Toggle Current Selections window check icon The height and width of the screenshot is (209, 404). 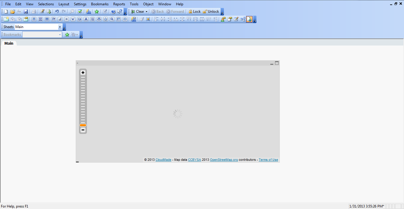click(80, 12)
